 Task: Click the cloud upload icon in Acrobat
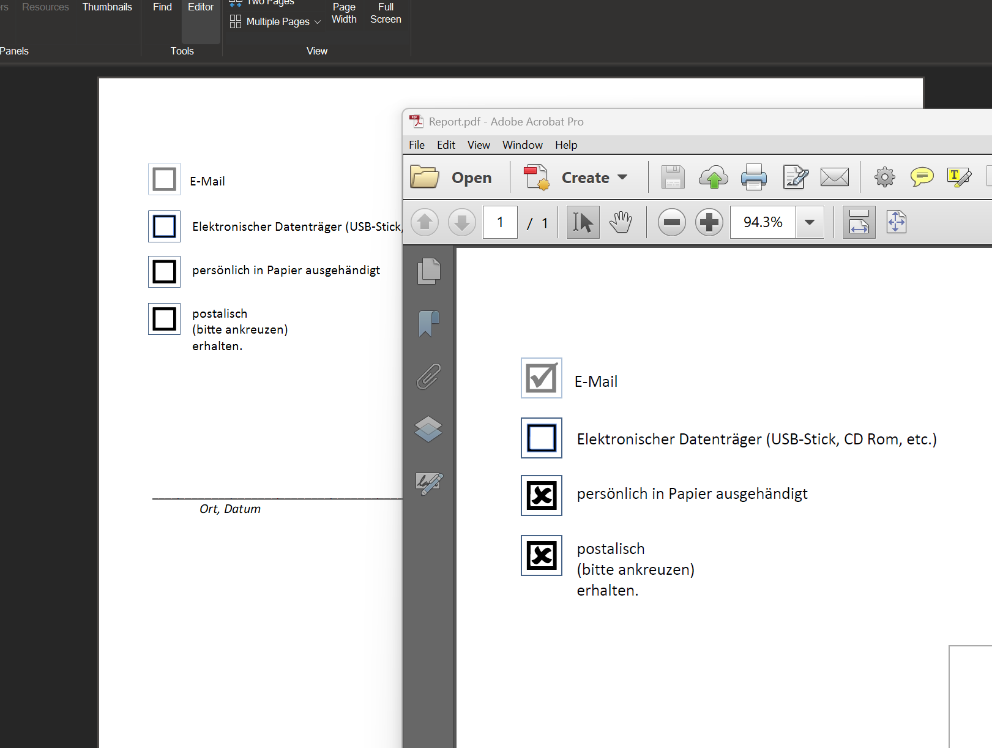tap(713, 178)
